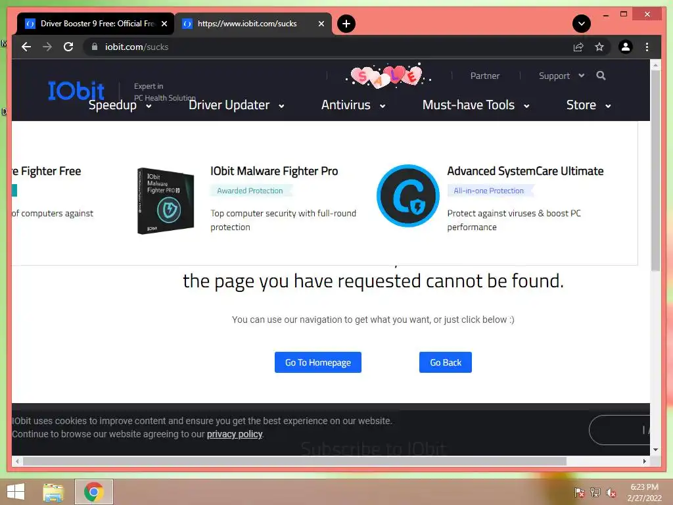This screenshot has height=505, width=673.
Task: Click the muted volume tray icon
Action: click(611, 493)
